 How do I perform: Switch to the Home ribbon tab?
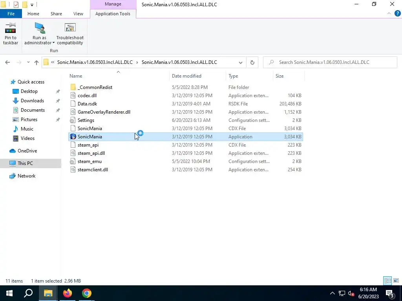coord(33,14)
